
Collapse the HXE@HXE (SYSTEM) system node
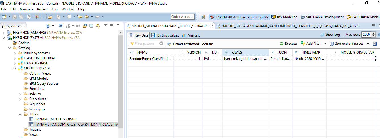pyautogui.click(x=4, y=38)
